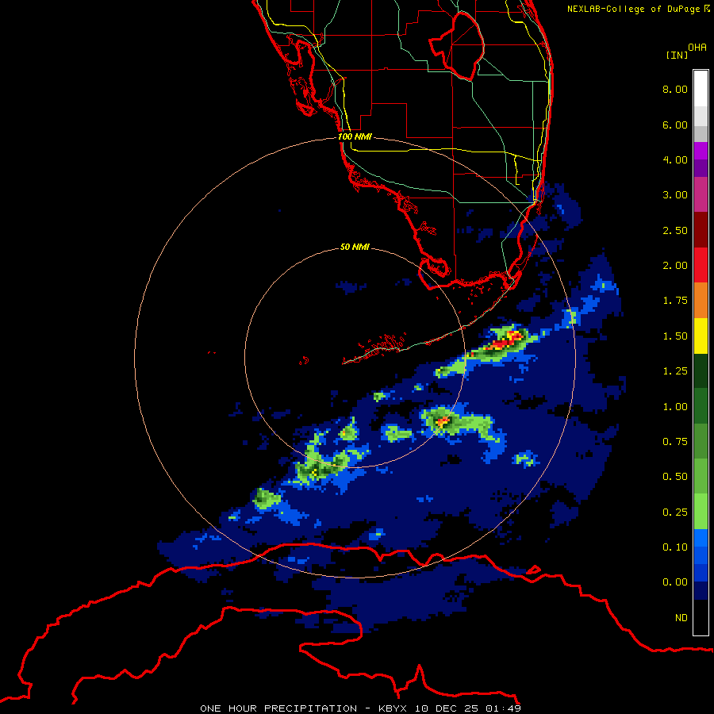Pick the white swatch beside 8.00
714x714 pixels.
coord(701,89)
